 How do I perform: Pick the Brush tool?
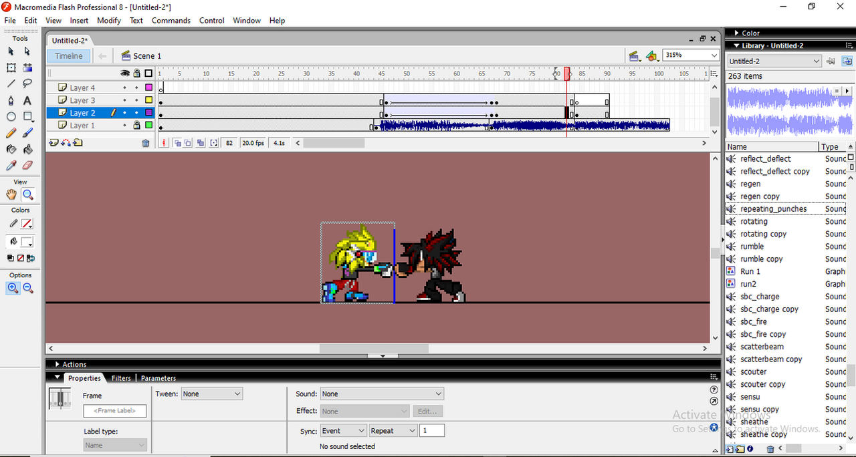point(27,133)
